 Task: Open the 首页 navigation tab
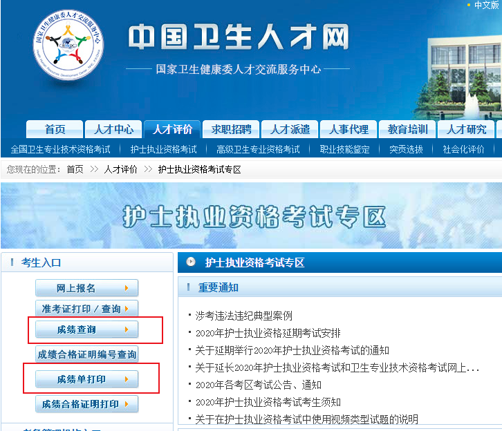click(x=55, y=129)
